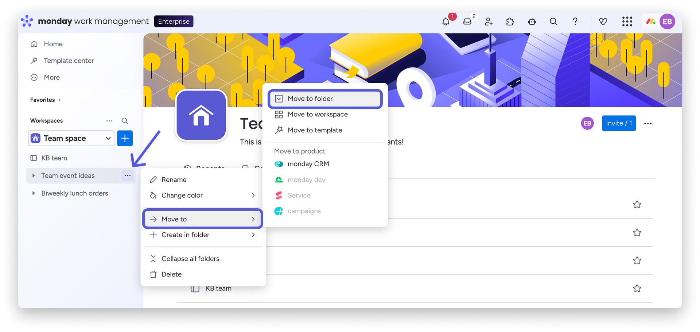Click the top bar search magnifier

[x=553, y=22]
